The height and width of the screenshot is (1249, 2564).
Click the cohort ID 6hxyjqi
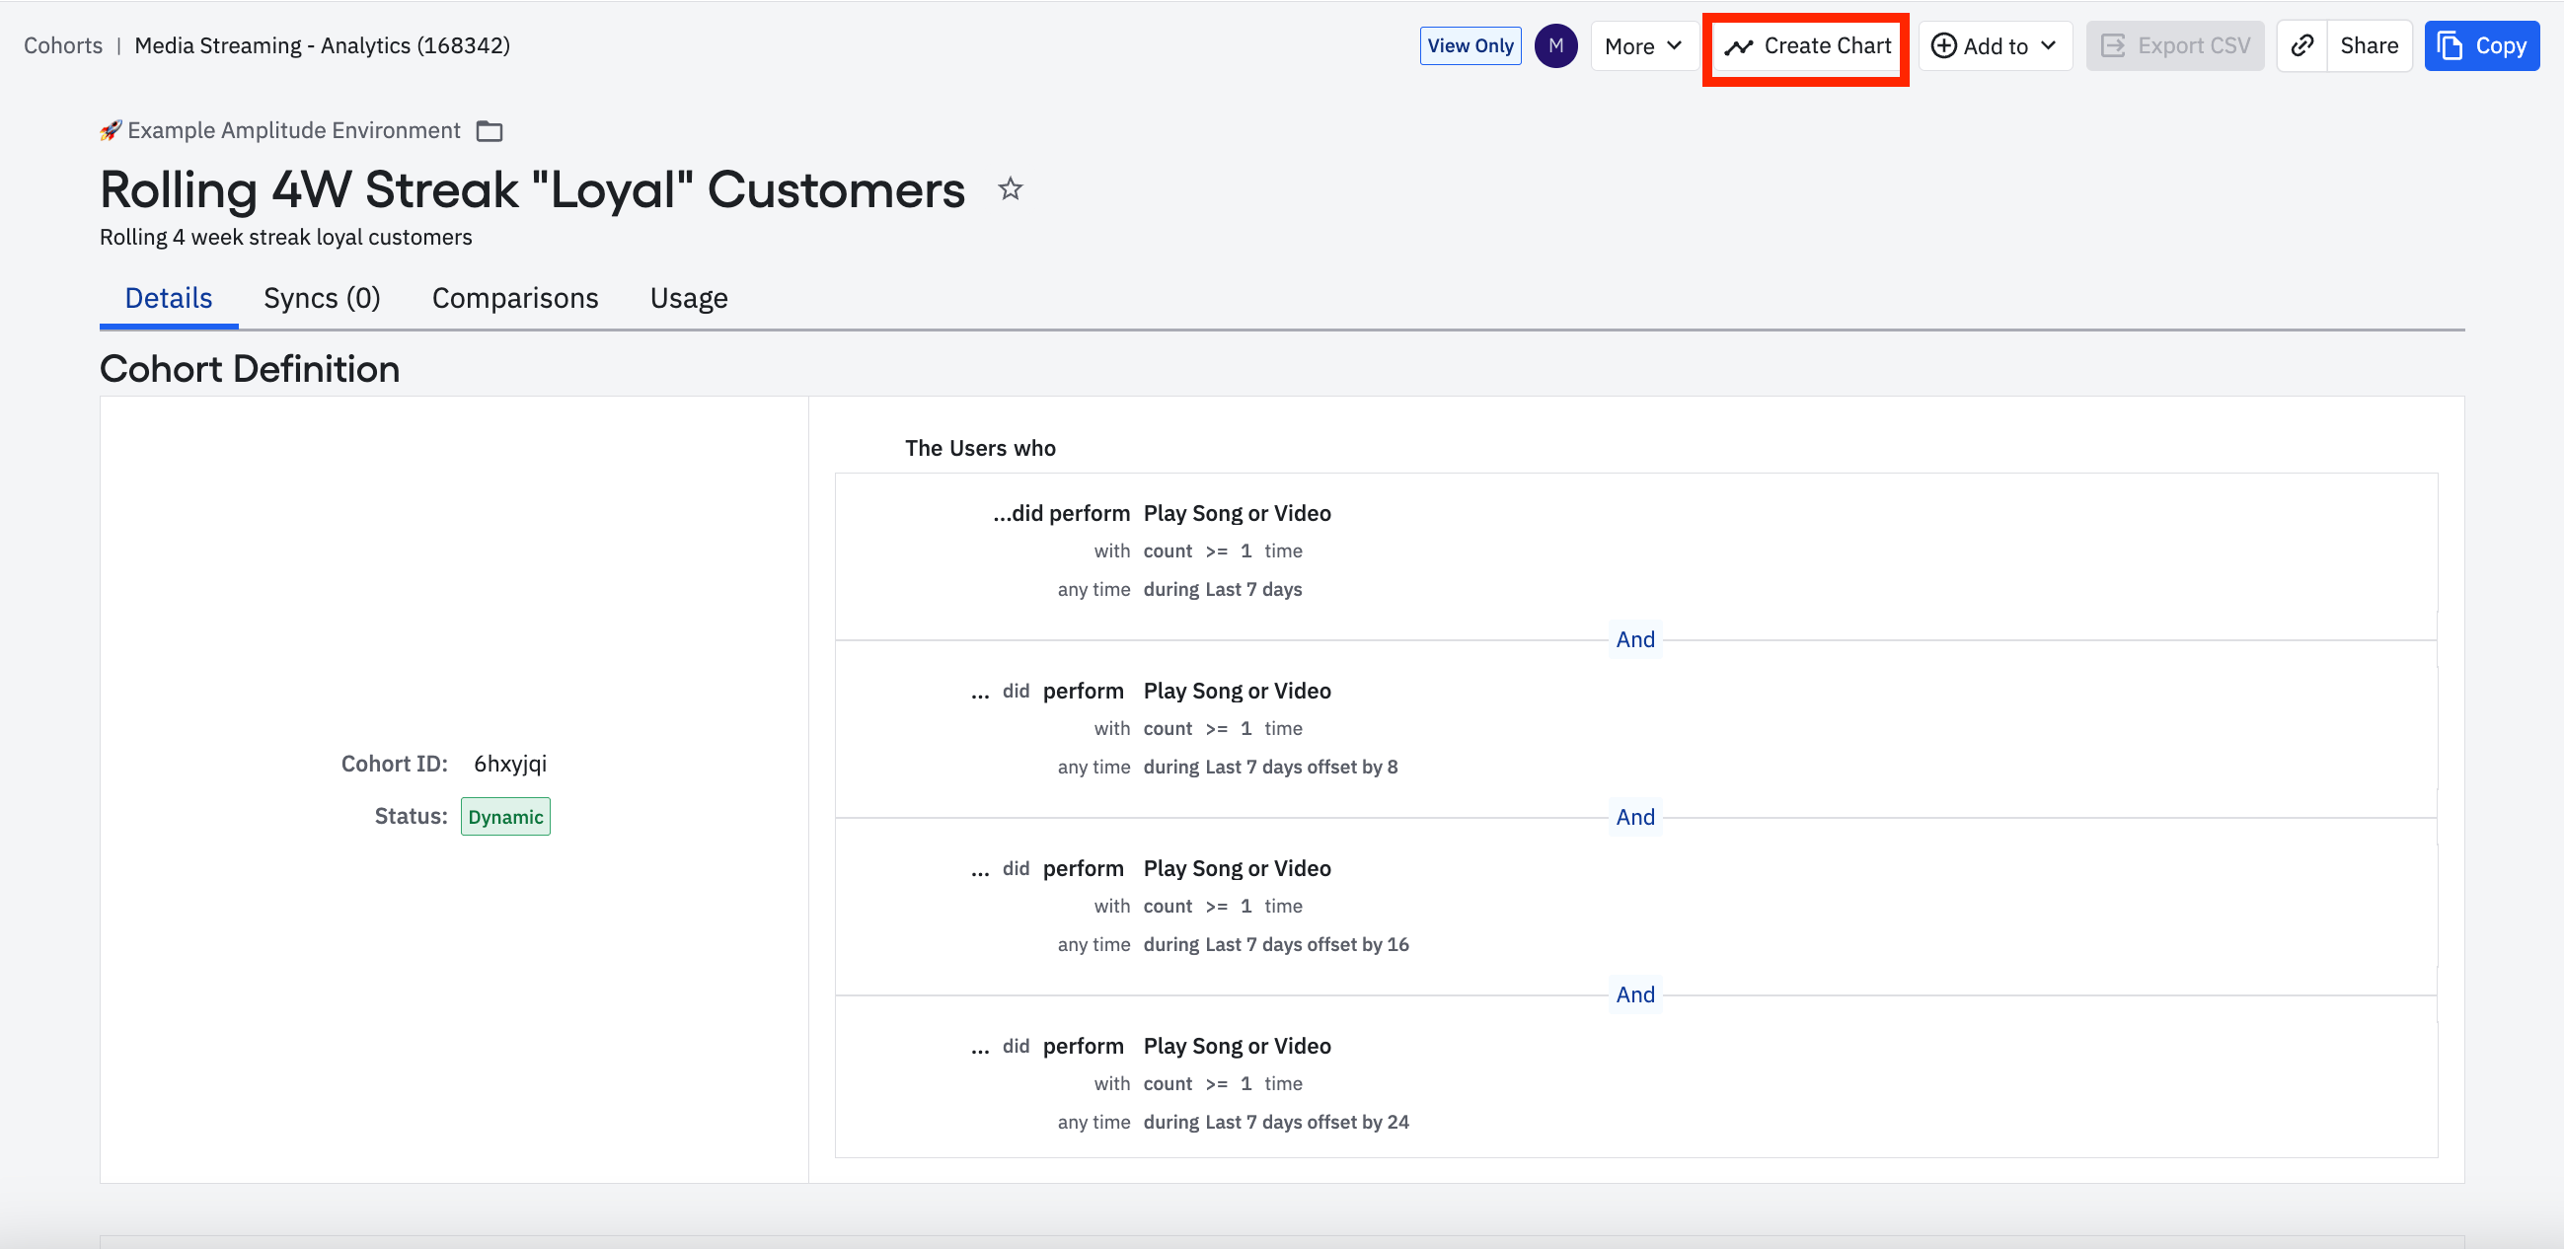[509, 764]
